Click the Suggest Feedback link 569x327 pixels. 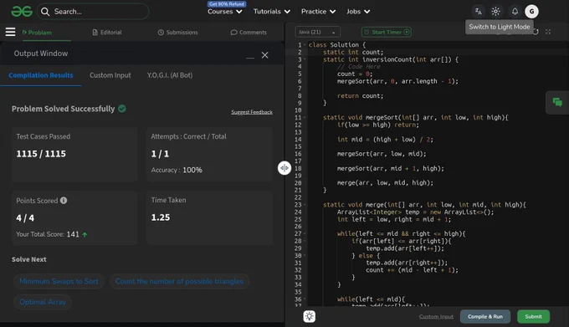[x=252, y=112]
